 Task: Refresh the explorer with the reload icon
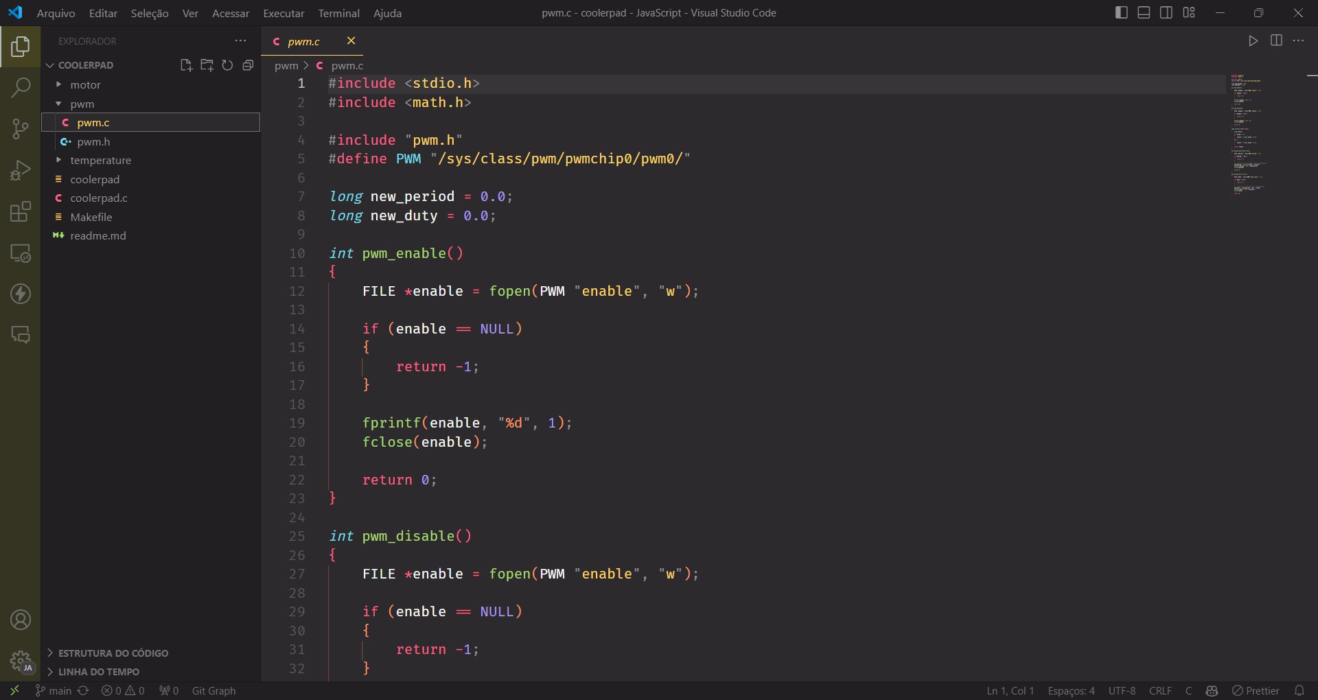pos(227,65)
